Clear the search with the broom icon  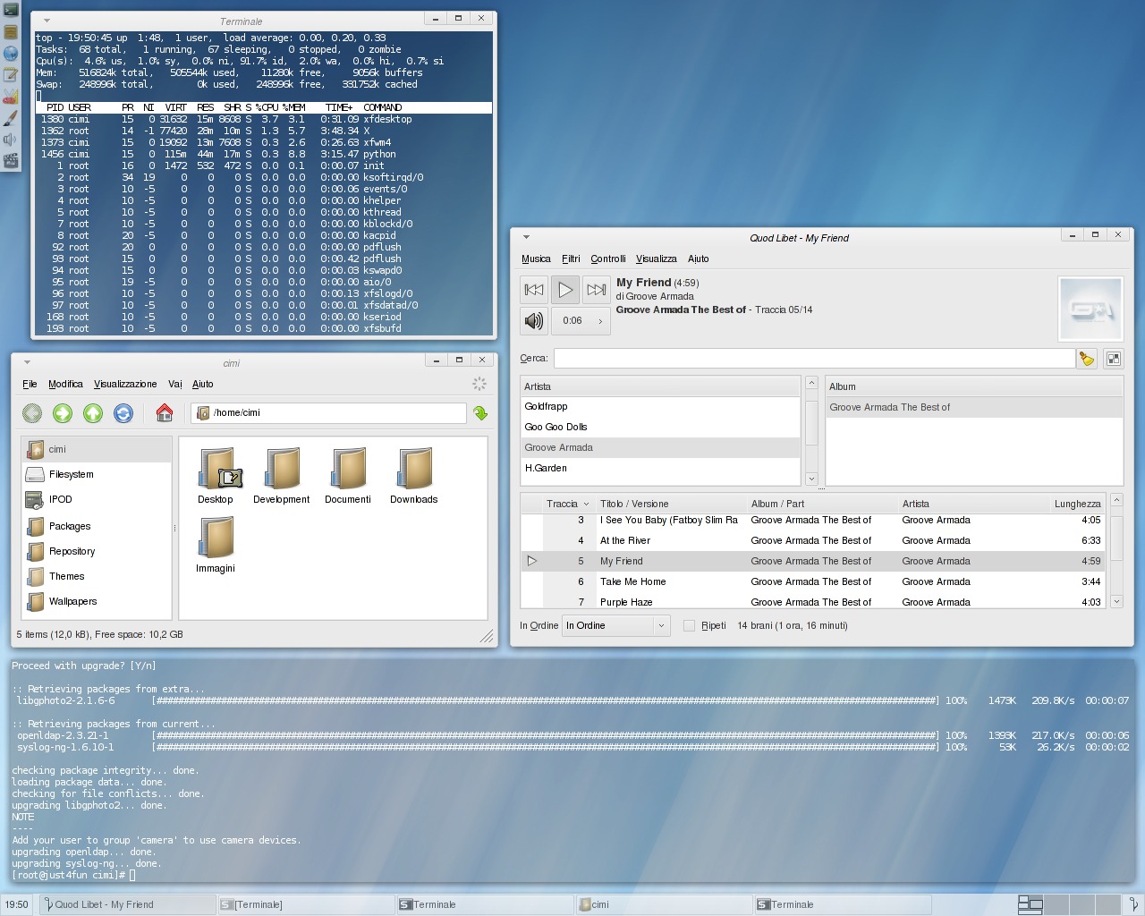(x=1087, y=359)
